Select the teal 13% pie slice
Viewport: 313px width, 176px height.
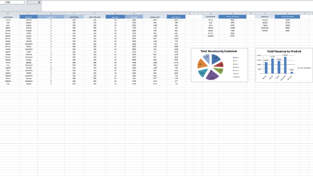point(203,73)
